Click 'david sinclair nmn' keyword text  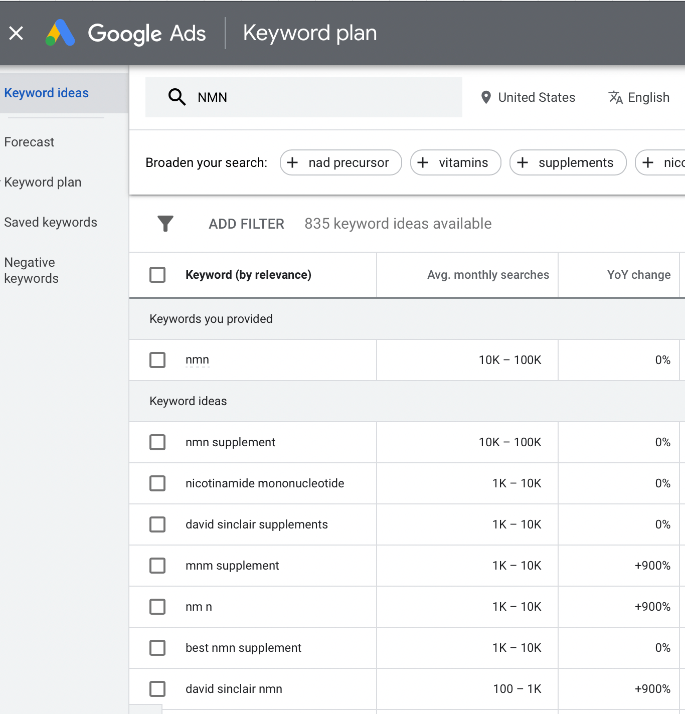pos(234,689)
